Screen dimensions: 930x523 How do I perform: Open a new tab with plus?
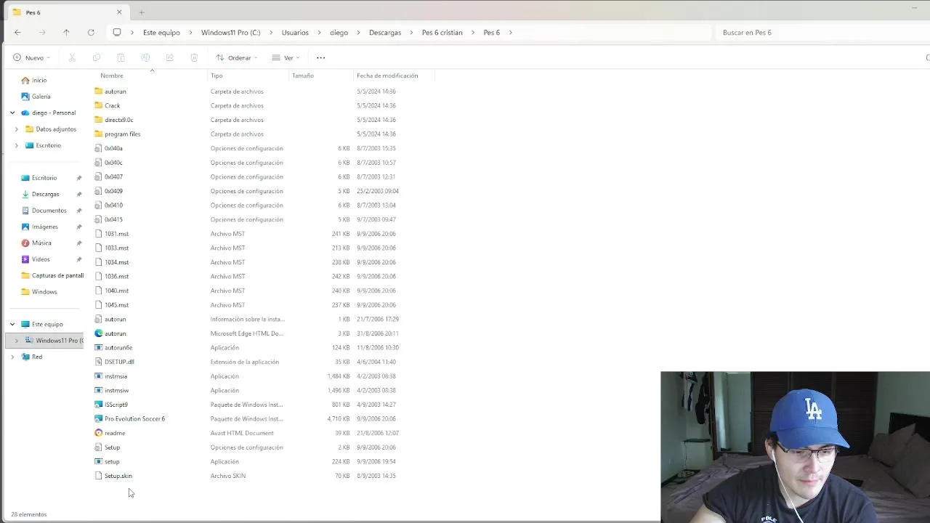(142, 12)
